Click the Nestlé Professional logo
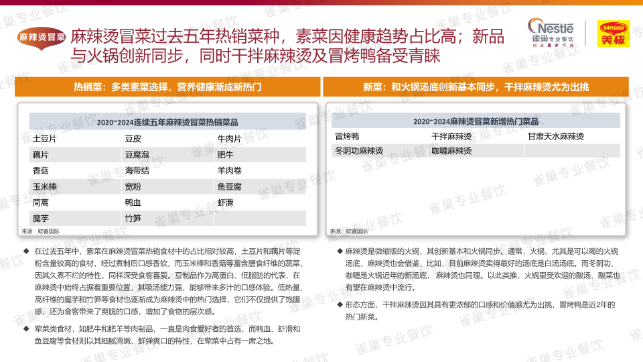Viewport: 643px width, 362px height. click(551, 33)
